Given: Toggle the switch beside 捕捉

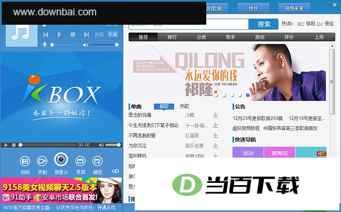Looking at the screenshot, I should [115, 171].
